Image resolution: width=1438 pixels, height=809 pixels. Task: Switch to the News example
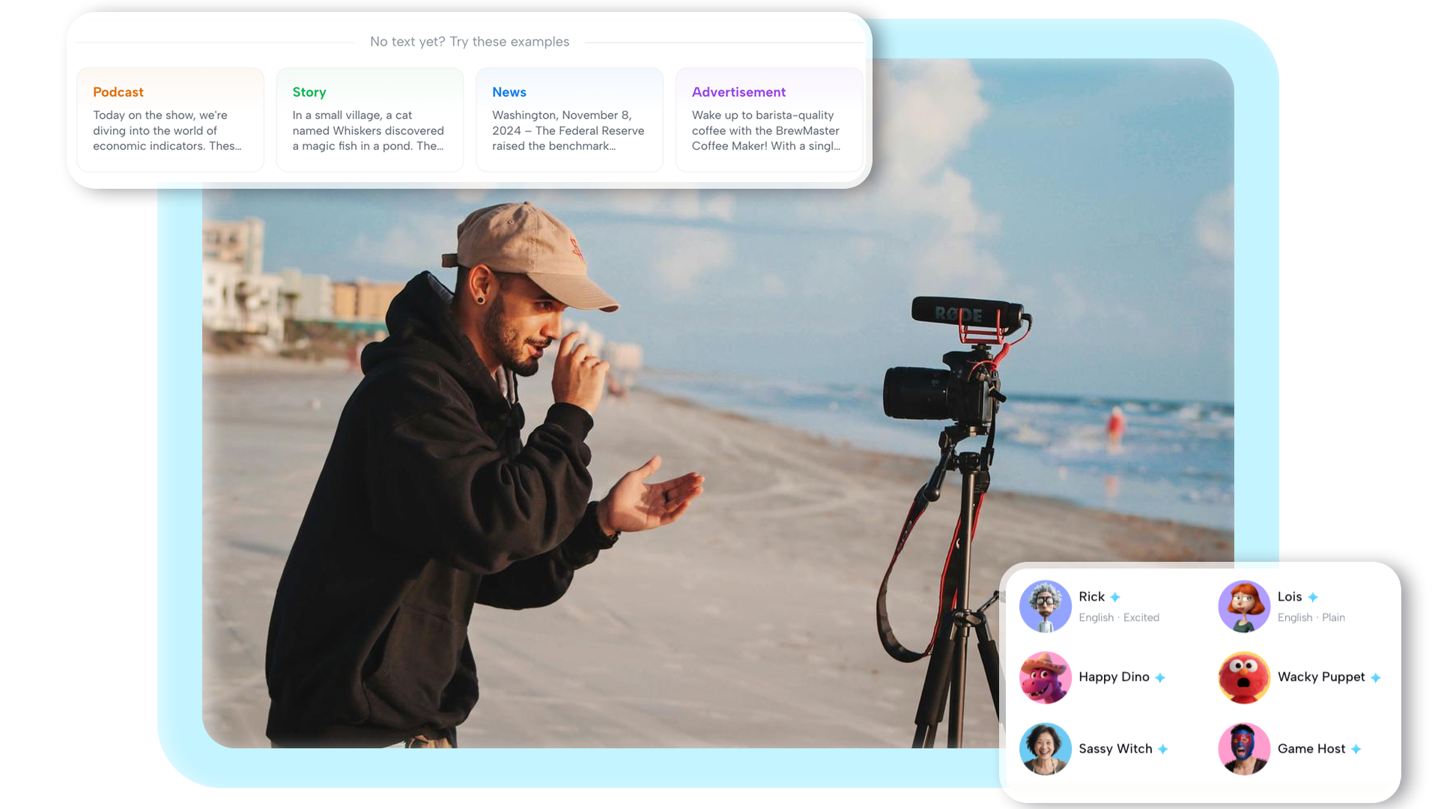click(569, 119)
